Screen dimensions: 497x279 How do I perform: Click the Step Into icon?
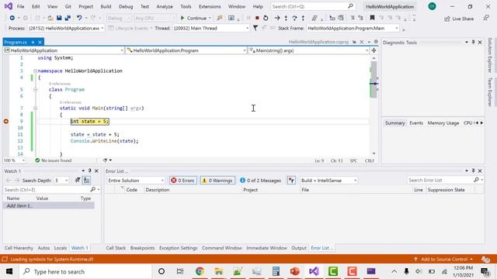286,18
